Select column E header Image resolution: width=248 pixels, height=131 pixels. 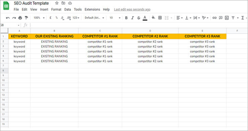tap(202, 31)
